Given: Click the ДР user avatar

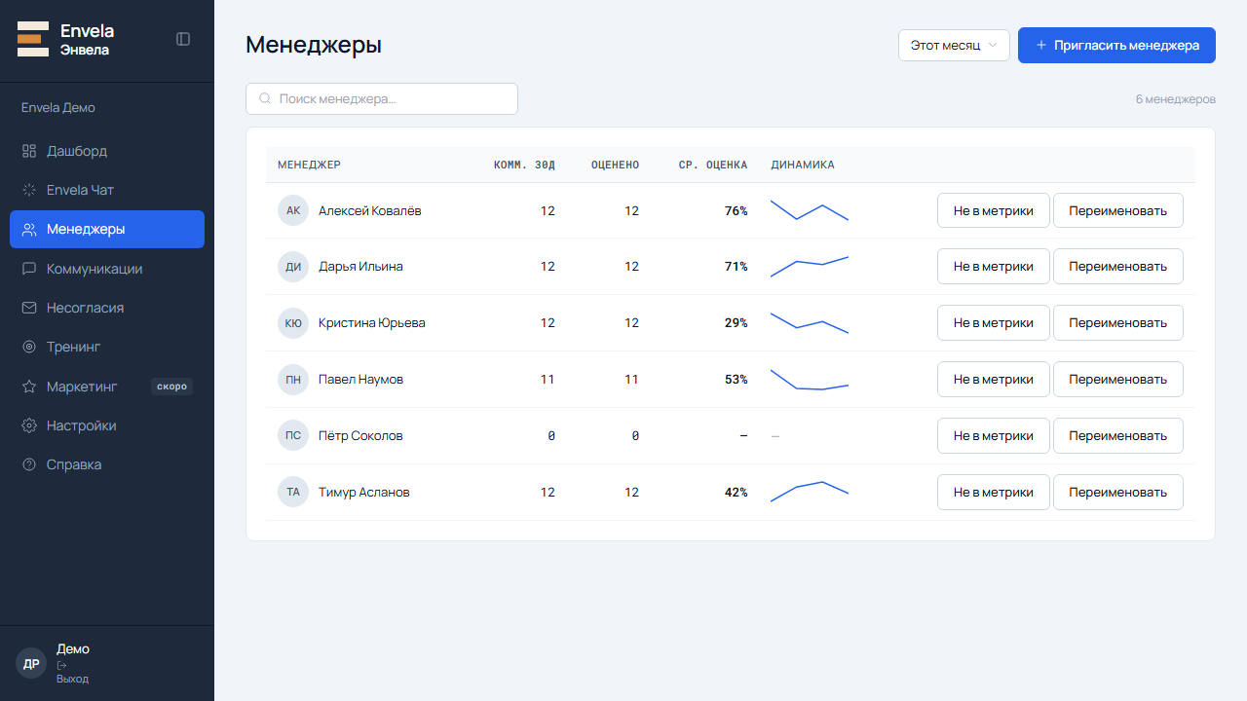Looking at the screenshot, I should (x=31, y=663).
